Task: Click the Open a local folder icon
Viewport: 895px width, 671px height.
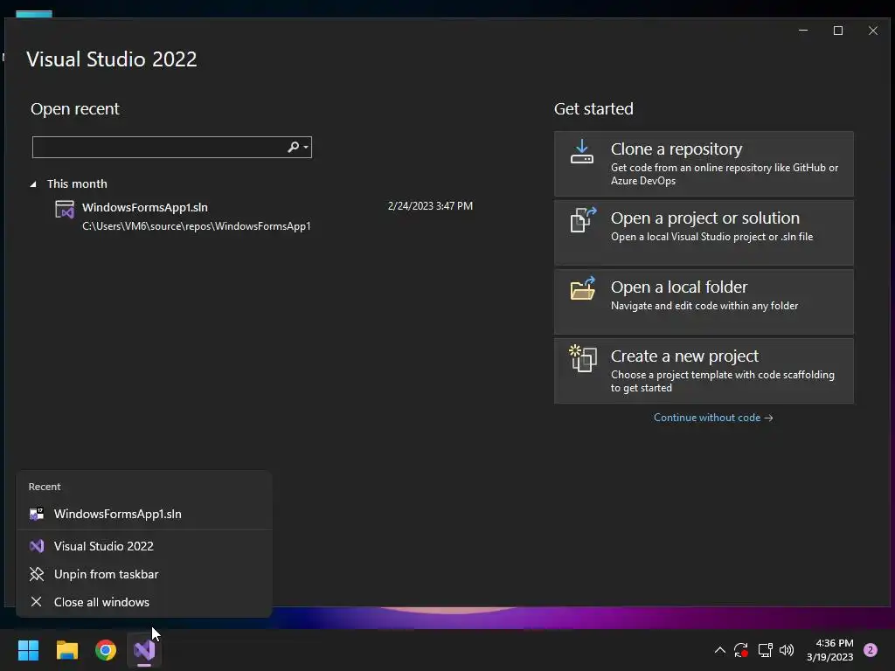Action: click(583, 288)
